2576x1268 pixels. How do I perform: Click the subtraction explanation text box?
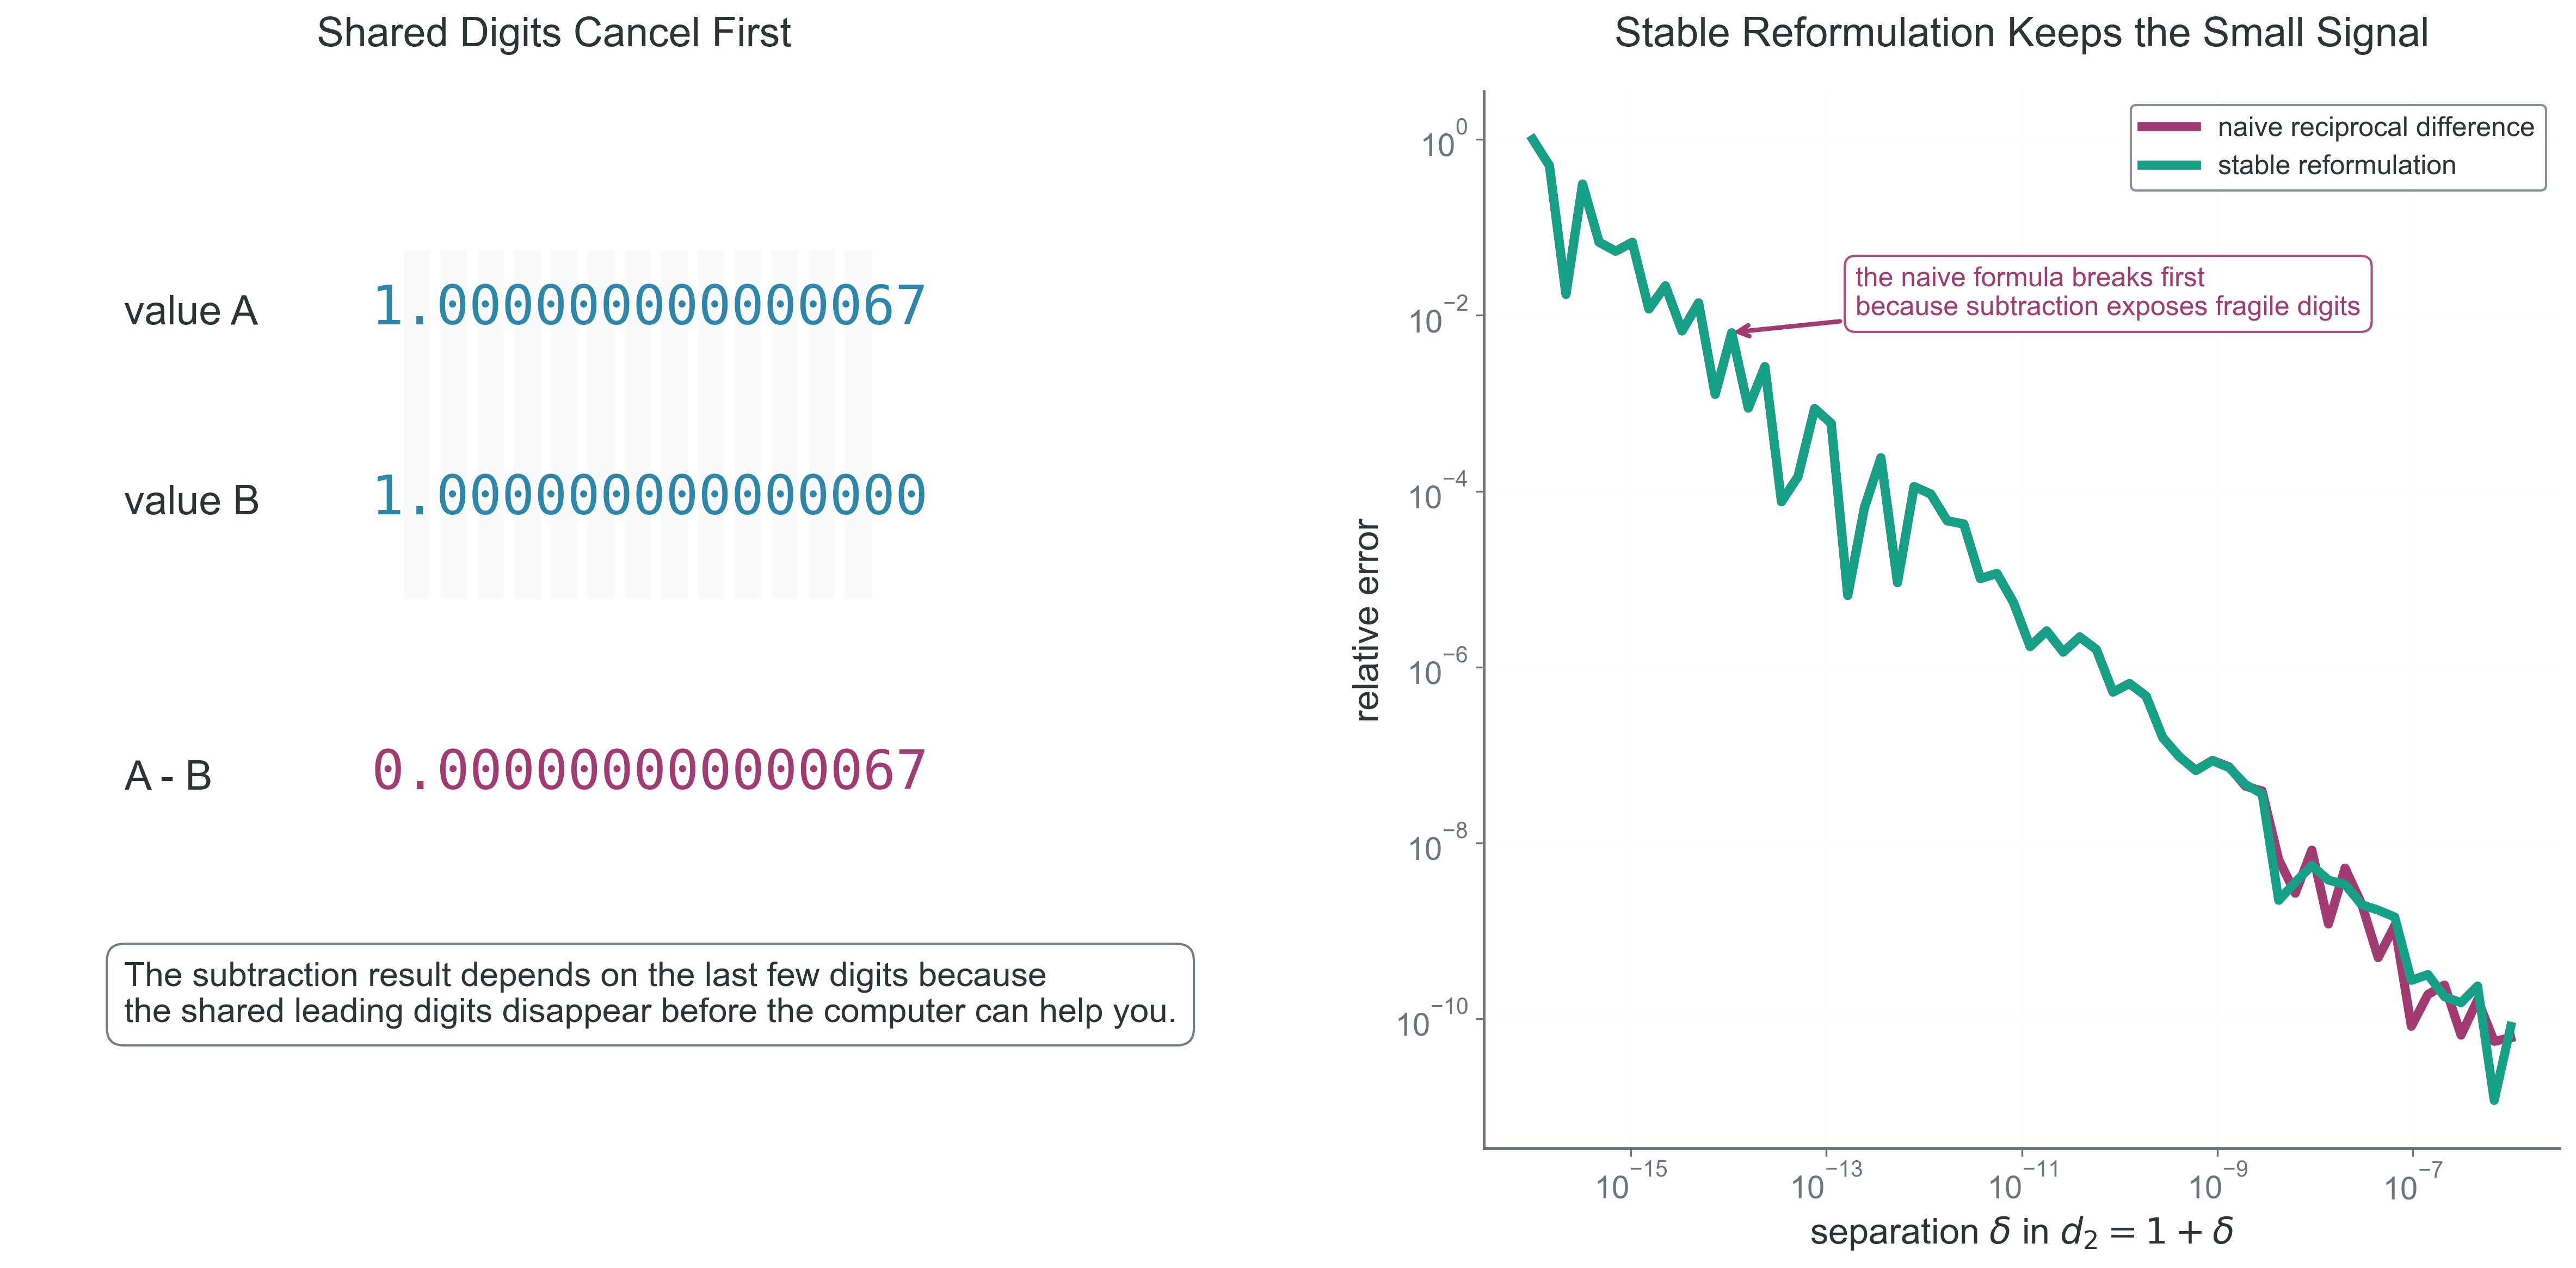650,994
